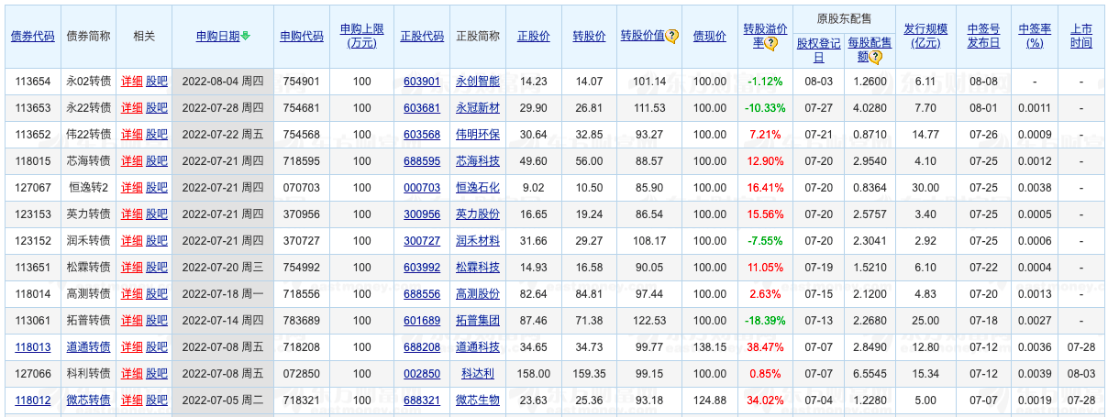Open 详细 link for 英力转债
The width and height of the screenshot is (1108, 417).
(x=132, y=214)
